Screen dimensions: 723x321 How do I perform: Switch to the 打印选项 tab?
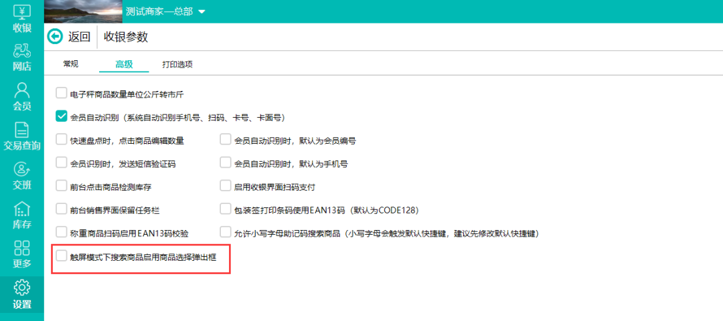177,64
